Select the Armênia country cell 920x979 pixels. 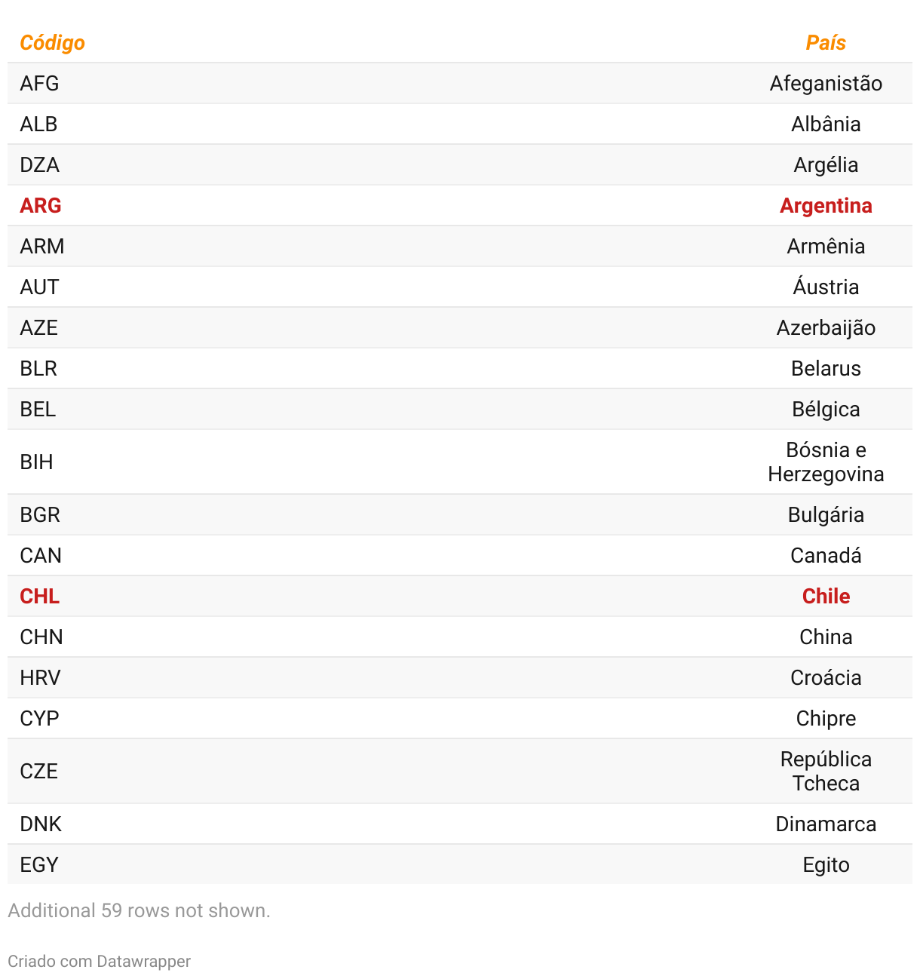pos(826,247)
